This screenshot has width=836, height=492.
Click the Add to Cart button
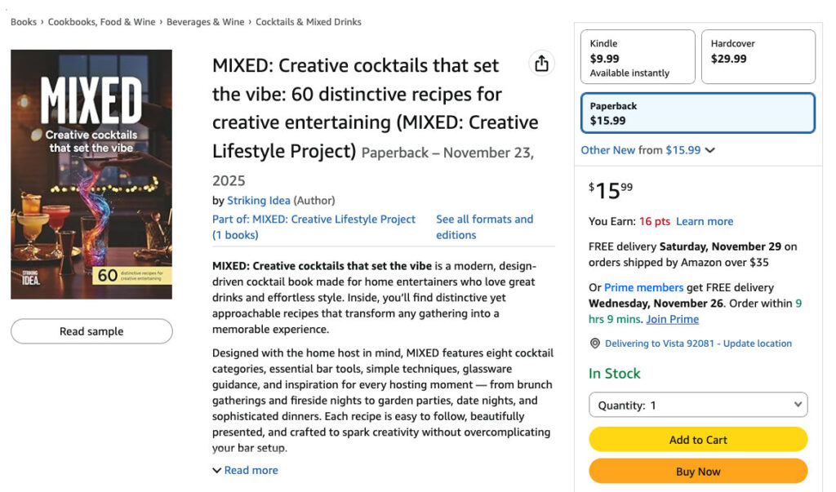click(698, 440)
